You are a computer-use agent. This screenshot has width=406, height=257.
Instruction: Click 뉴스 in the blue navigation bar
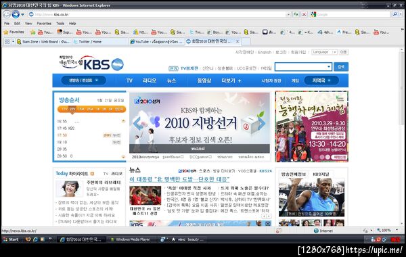pos(171,80)
